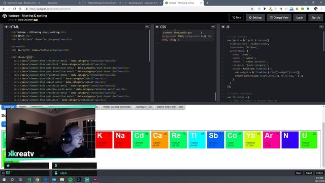Open the pen Settings
The image size is (325, 183).
pos(255,18)
